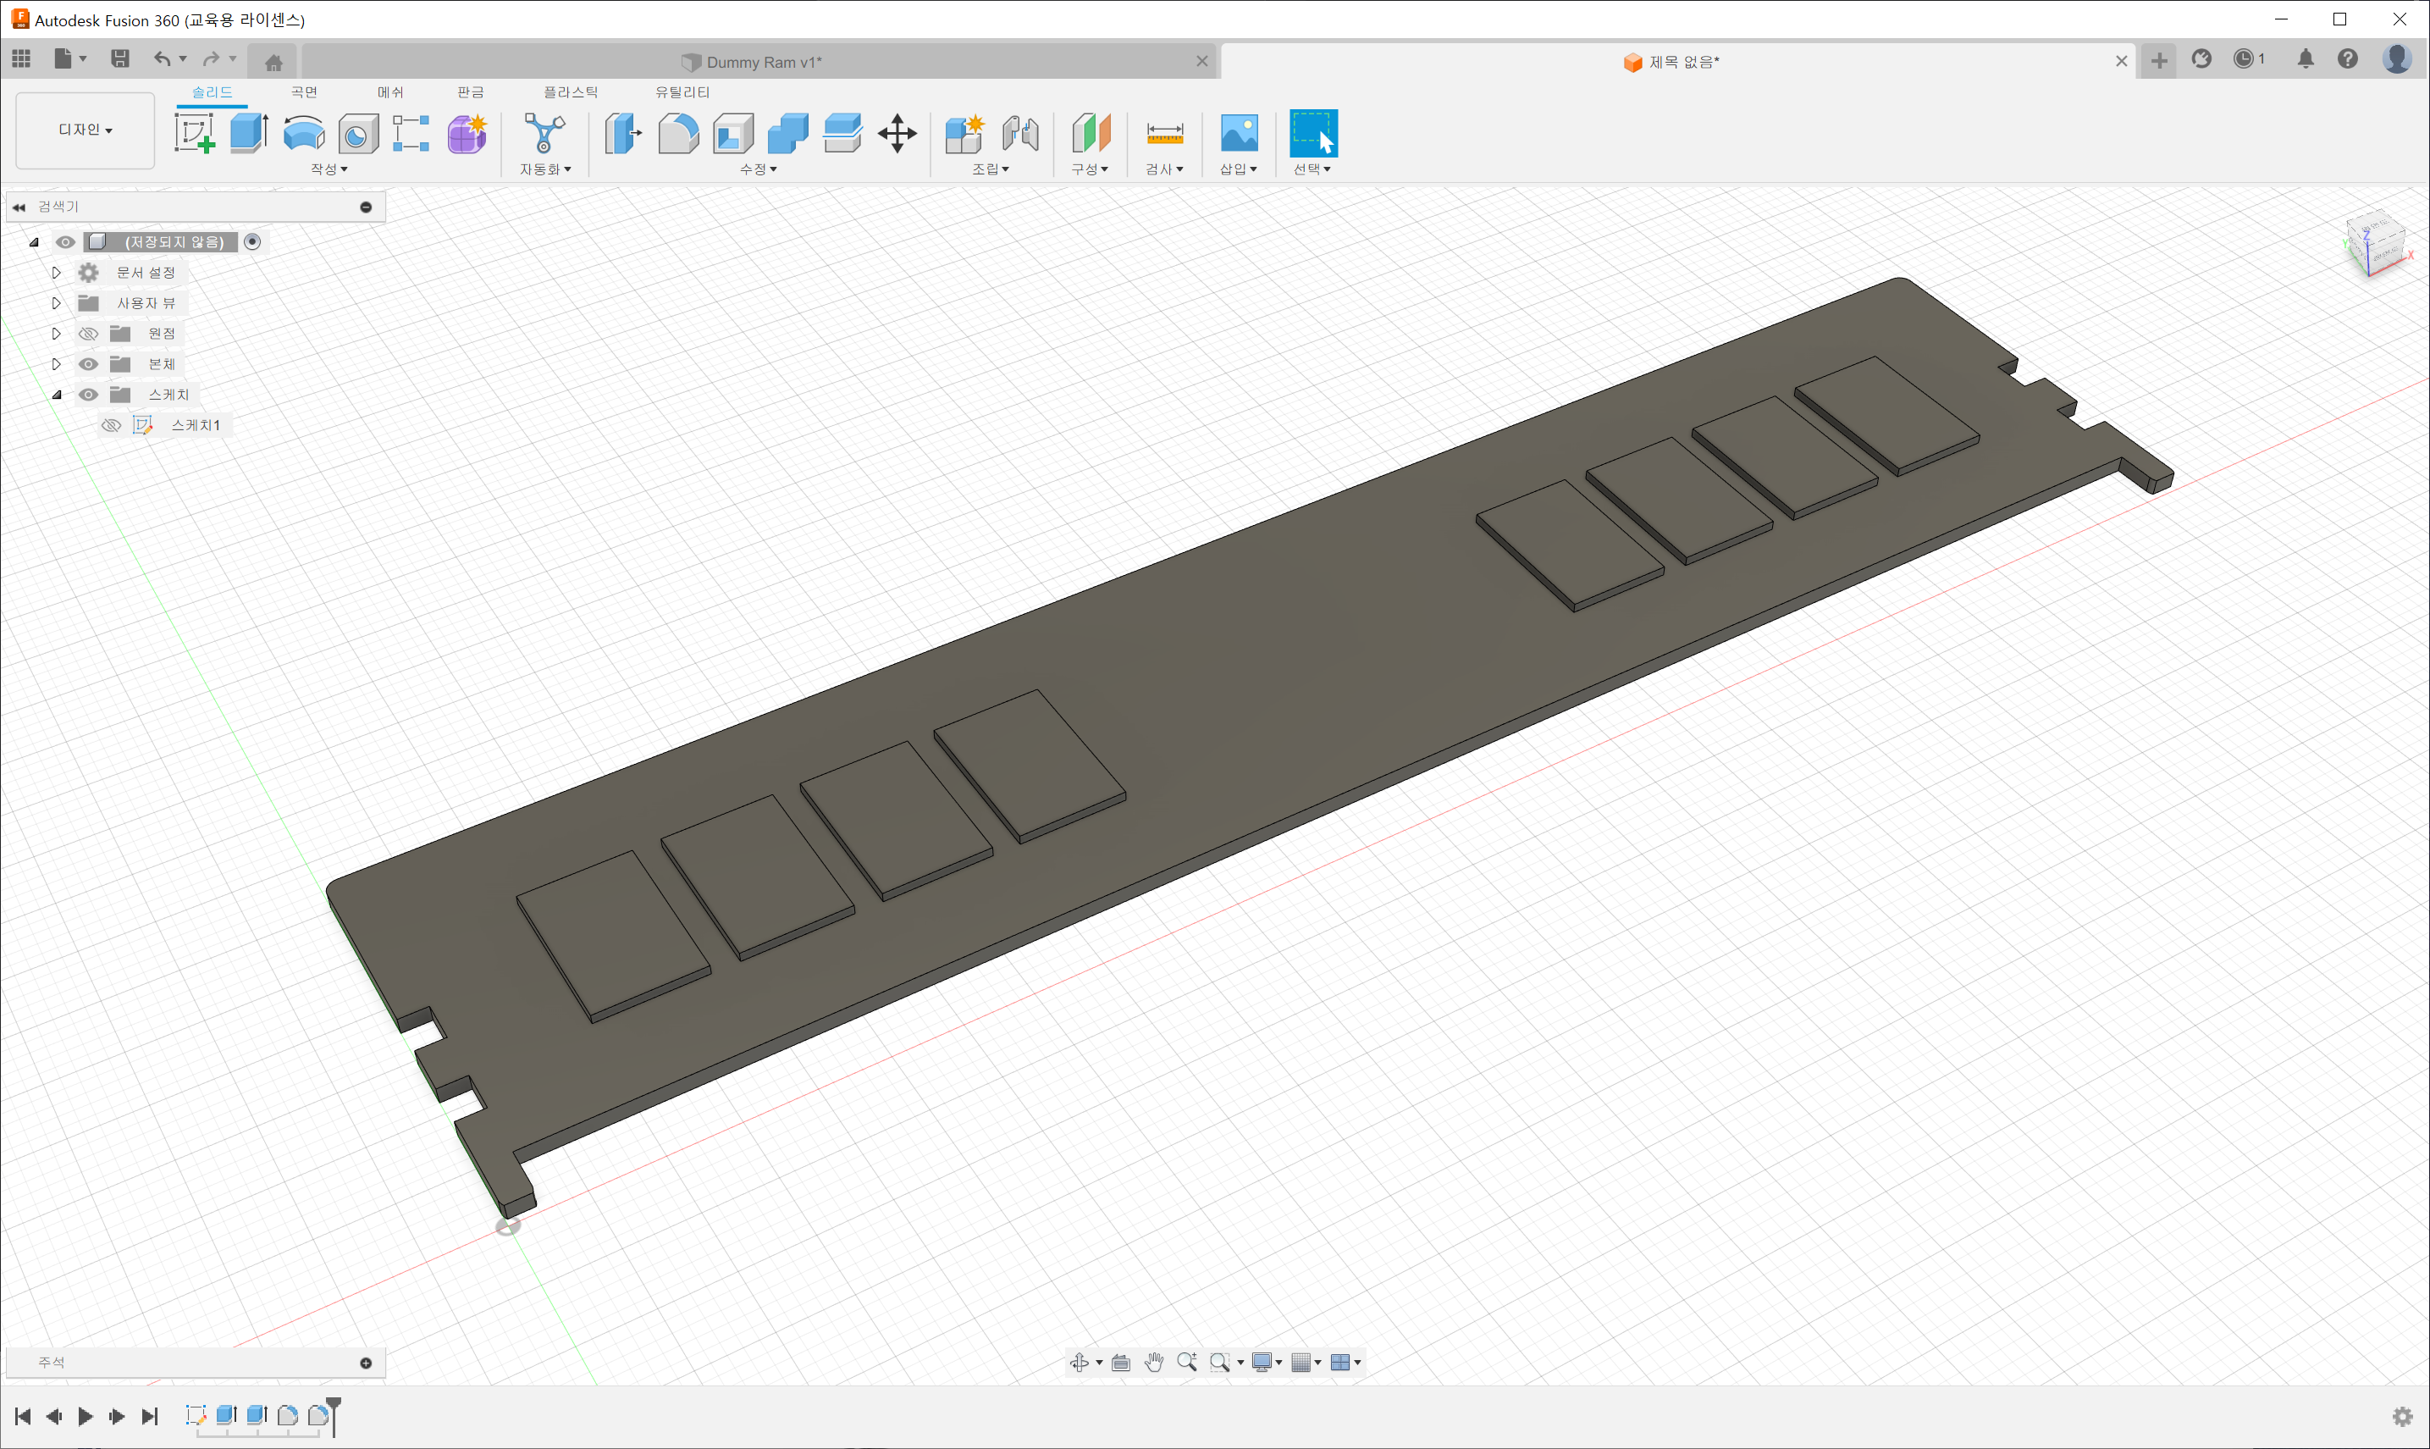Open the 구성 construct menu dropdown
Image resolution: width=2430 pixels, height=1449 pixels.
[1089, 169]
